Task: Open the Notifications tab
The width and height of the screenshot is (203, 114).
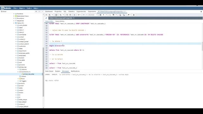Action: (x=75, y=71)
